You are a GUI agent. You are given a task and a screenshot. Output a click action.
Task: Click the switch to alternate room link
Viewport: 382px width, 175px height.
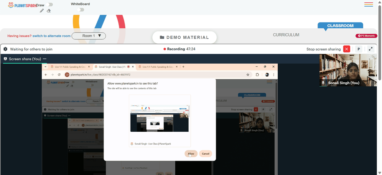[x=52, y=36]
